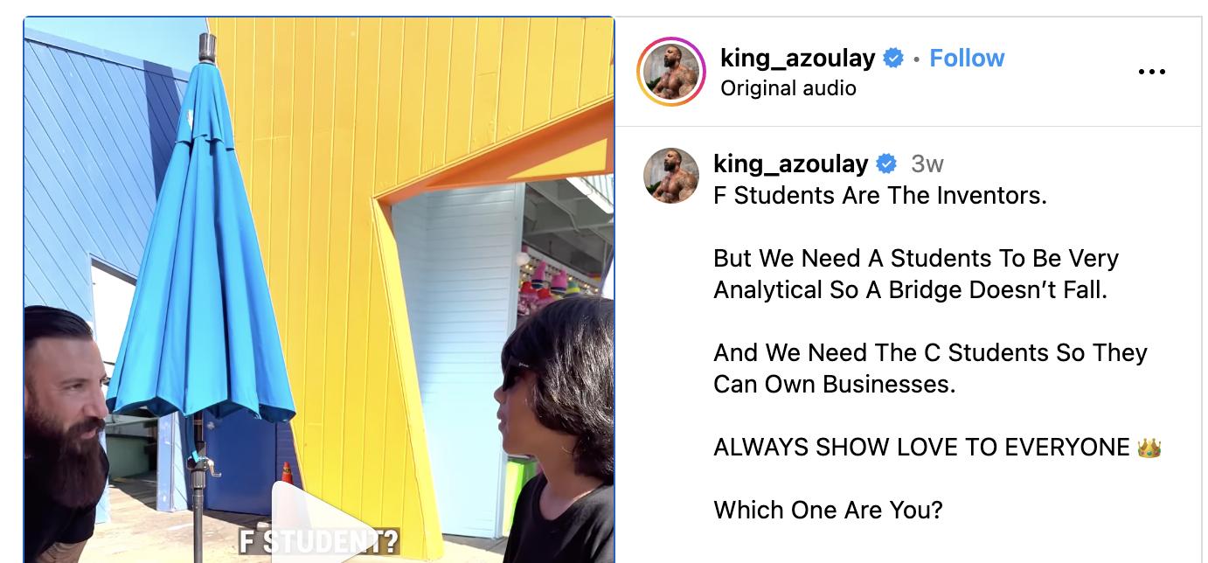Open the story-ringed profile picture in header
Viewport: 1208px width, 563px height.
point(670,72)
